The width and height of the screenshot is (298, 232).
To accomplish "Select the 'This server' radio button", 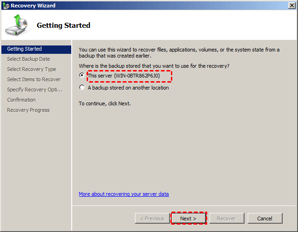I will pos(82,76).
